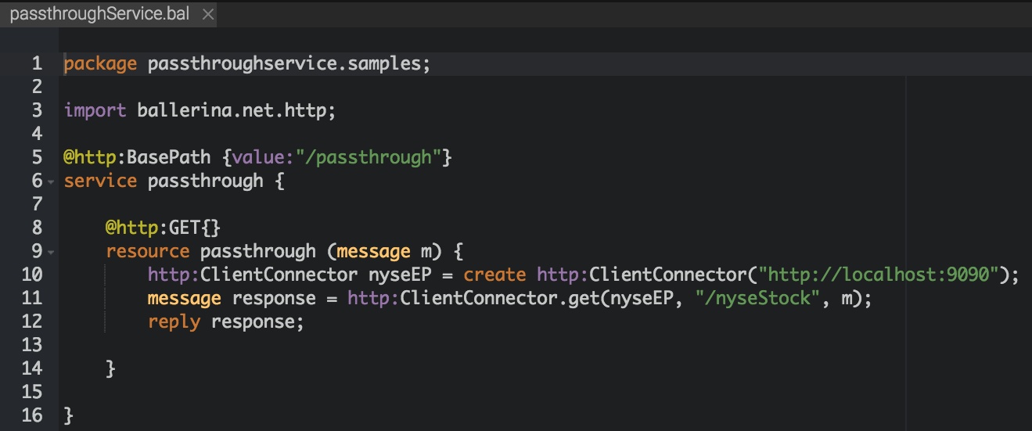Click the closing brace on line 16
Image resolution: width=1032 pixels, height=431 pixels.
[x=69, y=415]
